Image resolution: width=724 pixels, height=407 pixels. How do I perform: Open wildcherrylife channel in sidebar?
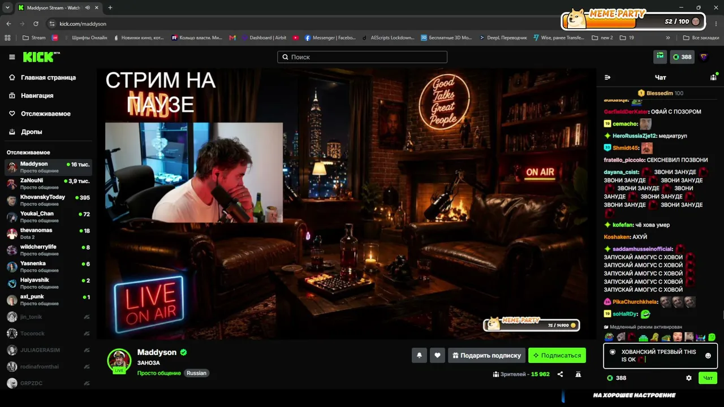point(48,250)
